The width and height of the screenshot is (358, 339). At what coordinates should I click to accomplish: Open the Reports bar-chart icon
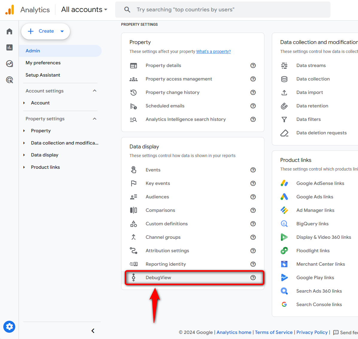point(9,48)
